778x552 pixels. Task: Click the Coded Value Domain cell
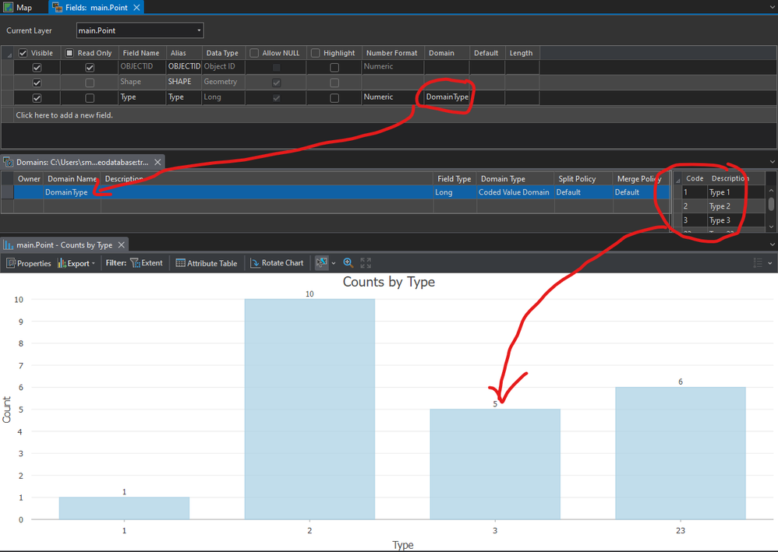(x=514, y=192)
